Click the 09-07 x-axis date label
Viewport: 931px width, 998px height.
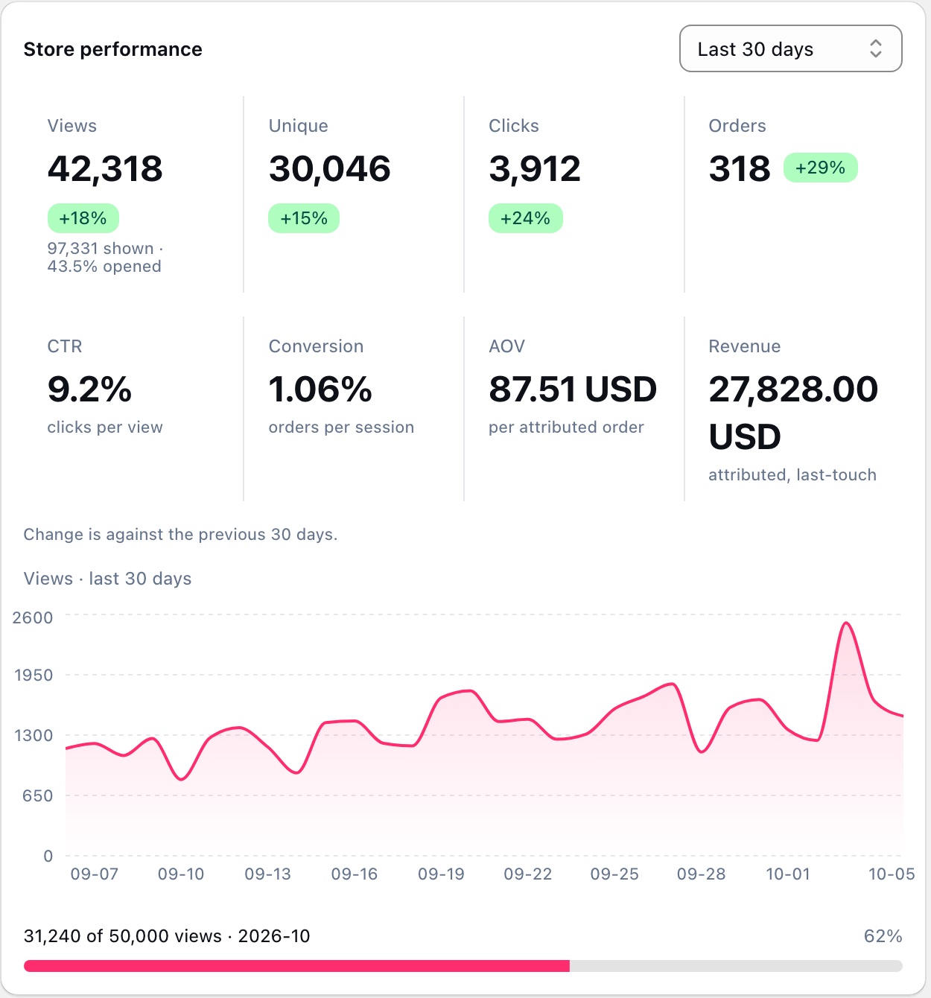[x=95, y=874]
